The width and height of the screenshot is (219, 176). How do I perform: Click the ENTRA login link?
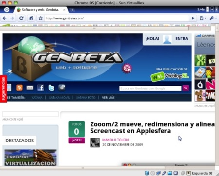(x=182, y=39)
